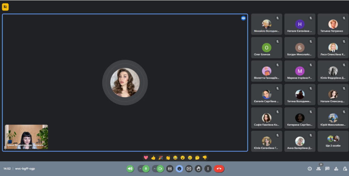Click the present screen button

click(x=189, y=169)
